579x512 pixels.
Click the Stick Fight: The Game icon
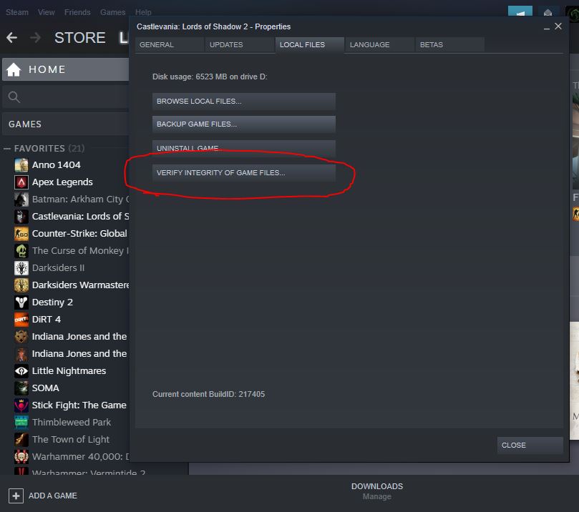tap(21, 405)
